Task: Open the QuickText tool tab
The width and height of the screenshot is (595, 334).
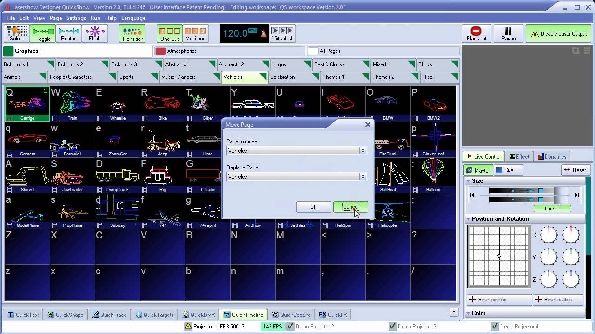Action: [23, 315]
